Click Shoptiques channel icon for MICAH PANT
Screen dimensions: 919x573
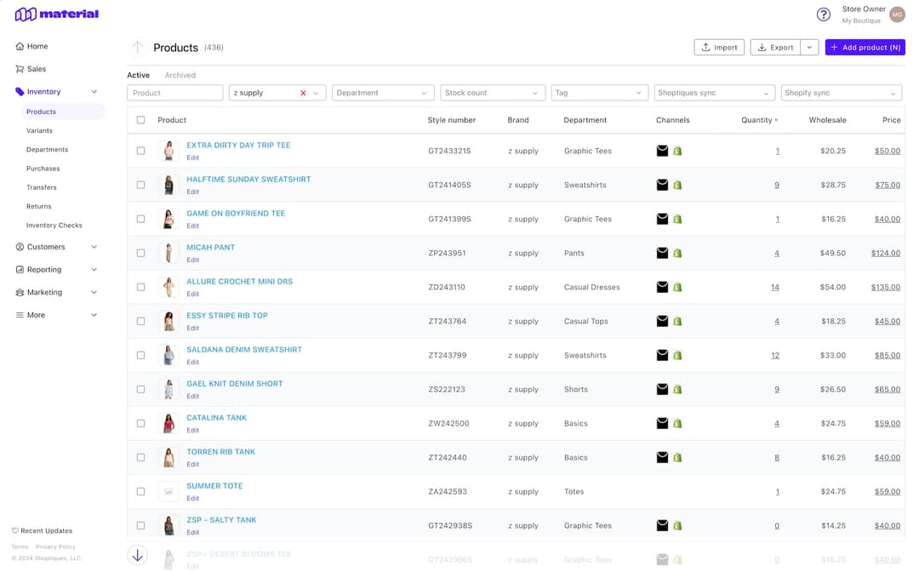pos(662,253)
